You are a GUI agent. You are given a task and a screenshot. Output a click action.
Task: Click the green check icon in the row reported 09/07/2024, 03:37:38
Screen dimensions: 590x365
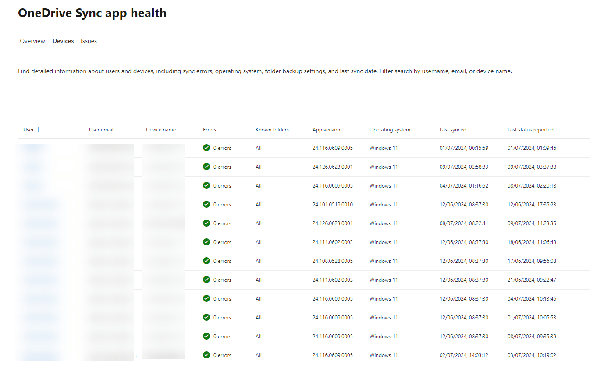(206, 167)
